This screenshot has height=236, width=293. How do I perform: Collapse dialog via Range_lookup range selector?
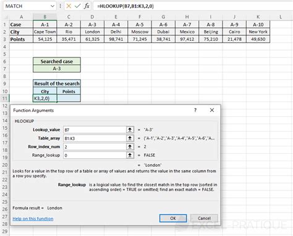(x=130, y=155)
